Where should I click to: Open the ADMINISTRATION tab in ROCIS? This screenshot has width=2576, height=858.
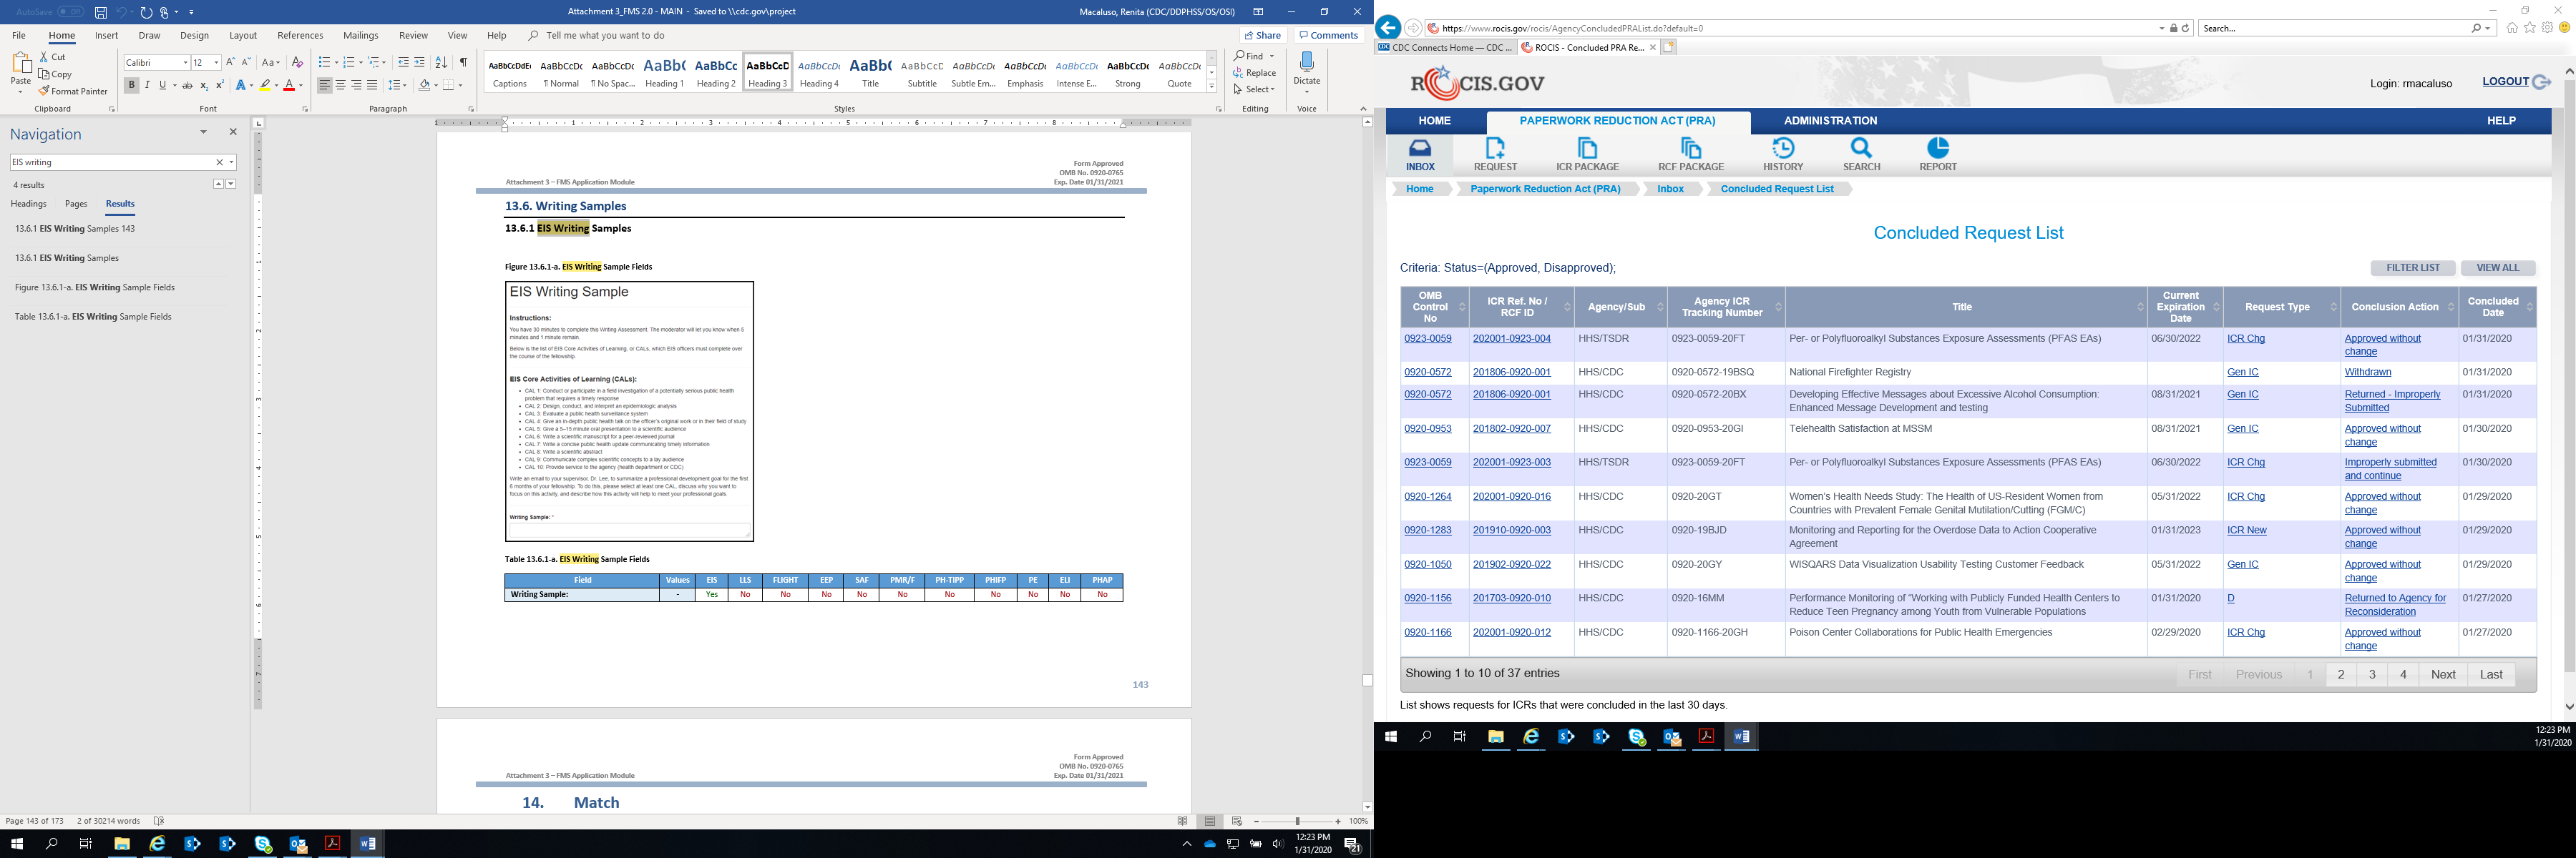(x=1830, y=121)
